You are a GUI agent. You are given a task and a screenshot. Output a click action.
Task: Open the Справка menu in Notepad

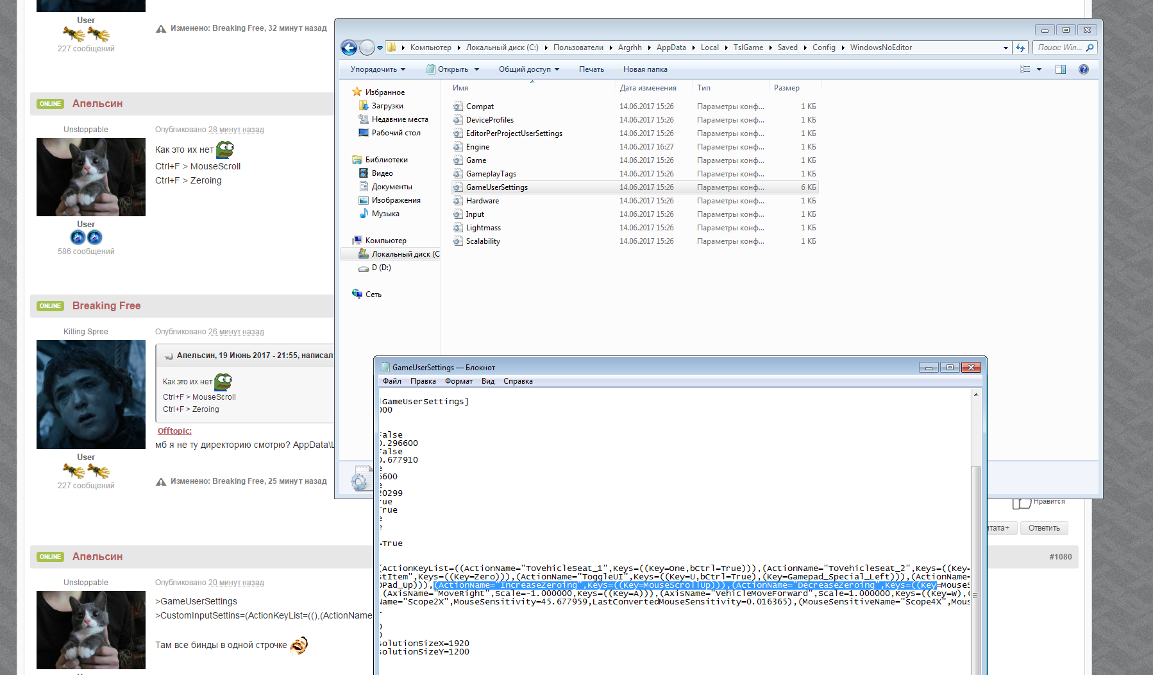[x=518, y=381]
